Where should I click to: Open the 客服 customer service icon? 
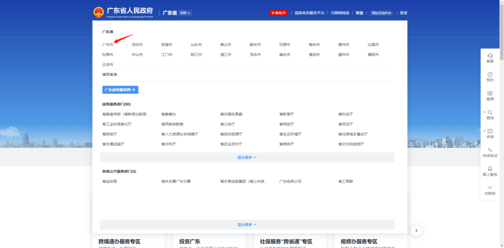490,58
